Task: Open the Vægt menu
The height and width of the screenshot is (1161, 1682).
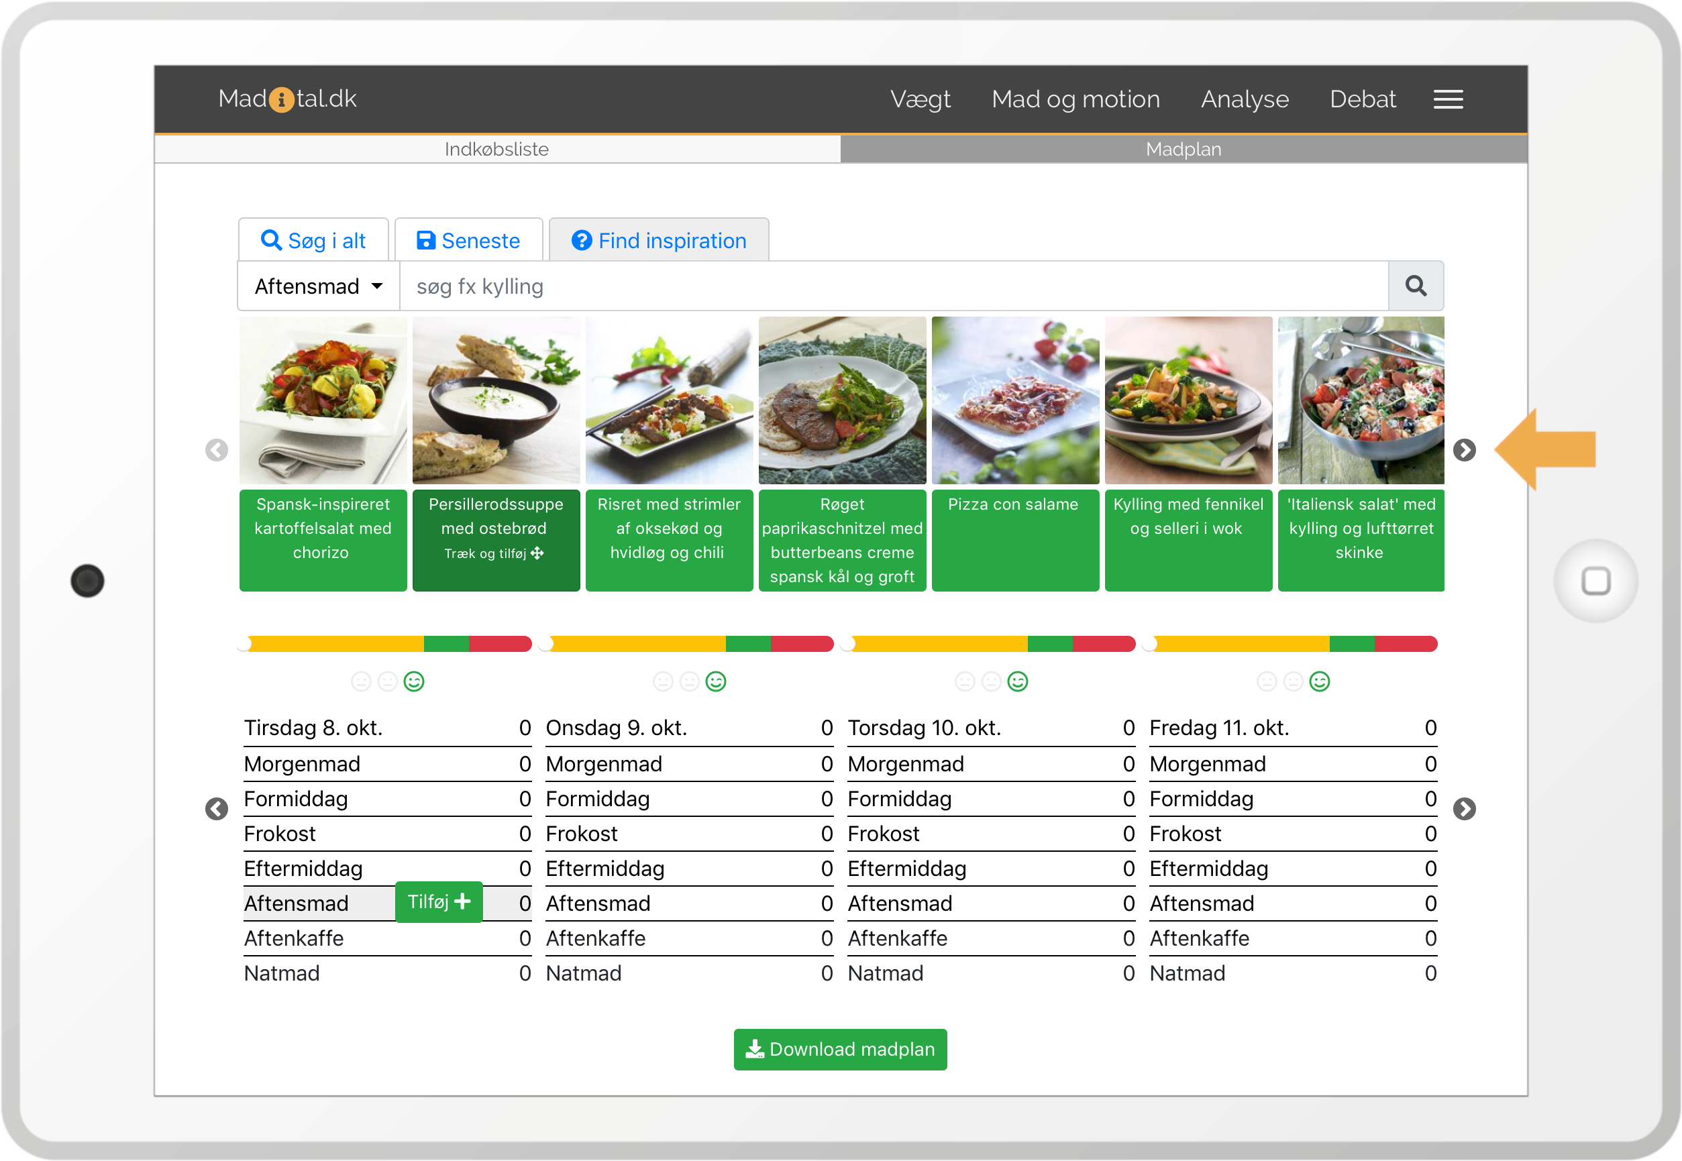Action: click(x=921, y=99)
